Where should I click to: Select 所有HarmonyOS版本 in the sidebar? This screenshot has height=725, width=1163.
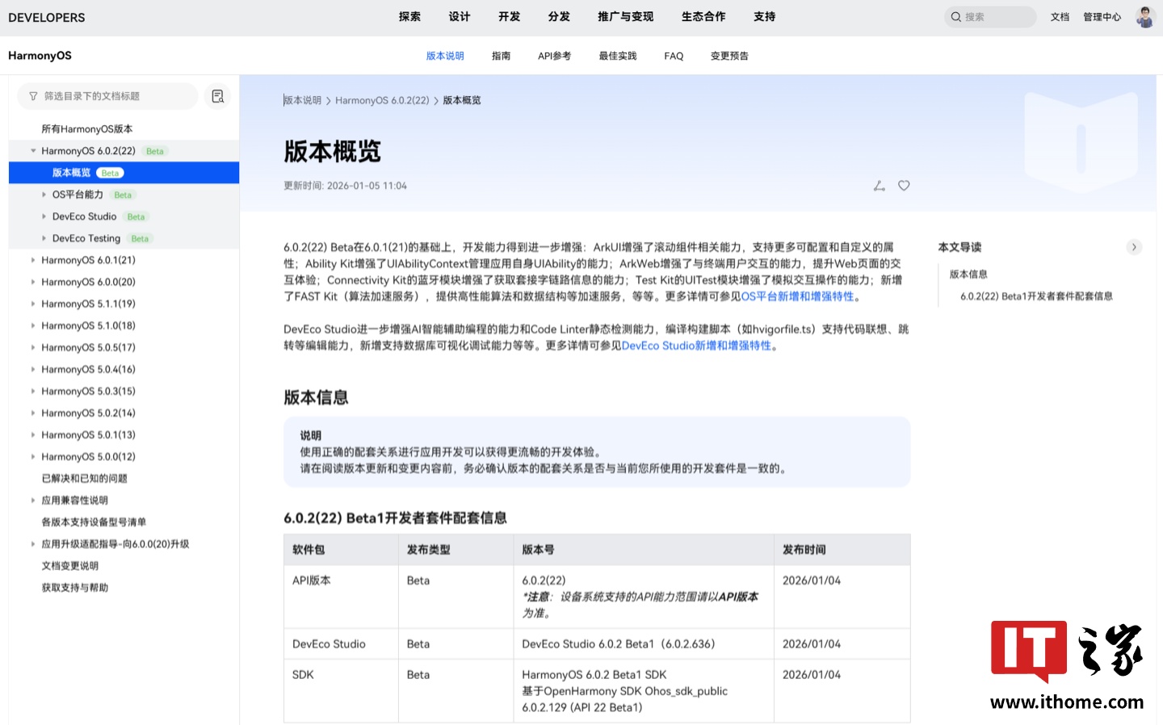tap(89, 128)
